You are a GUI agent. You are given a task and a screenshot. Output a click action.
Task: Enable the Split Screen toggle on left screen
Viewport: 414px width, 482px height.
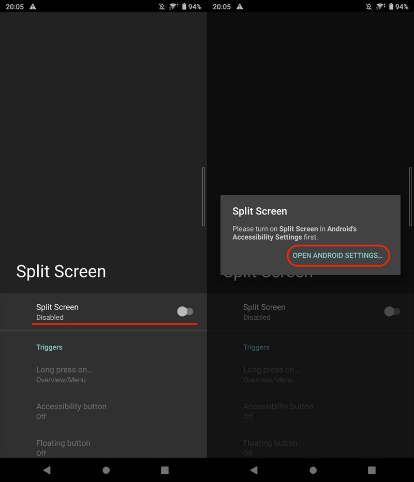pyautogui.click(x=185, y=312)
